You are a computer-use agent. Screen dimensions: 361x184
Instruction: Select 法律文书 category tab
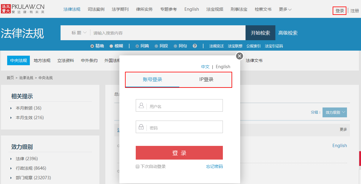[x=254, y=60]
